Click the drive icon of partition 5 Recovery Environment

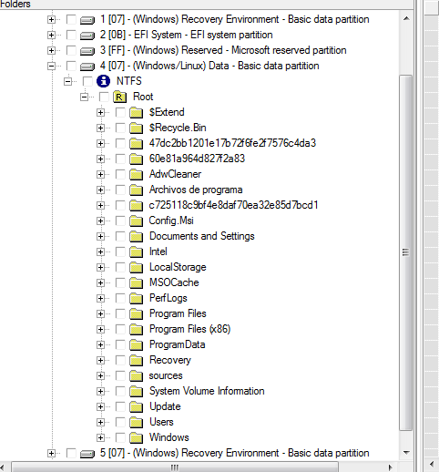pos(87,454)
